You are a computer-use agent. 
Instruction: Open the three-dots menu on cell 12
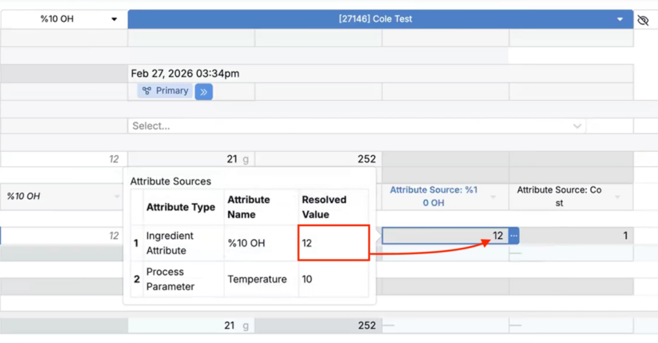pyautogui.click(x=513, y=236)
